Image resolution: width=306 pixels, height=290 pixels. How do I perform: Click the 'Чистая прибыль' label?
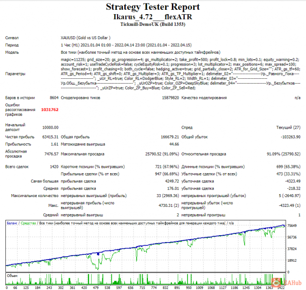[x=20, y=137]
